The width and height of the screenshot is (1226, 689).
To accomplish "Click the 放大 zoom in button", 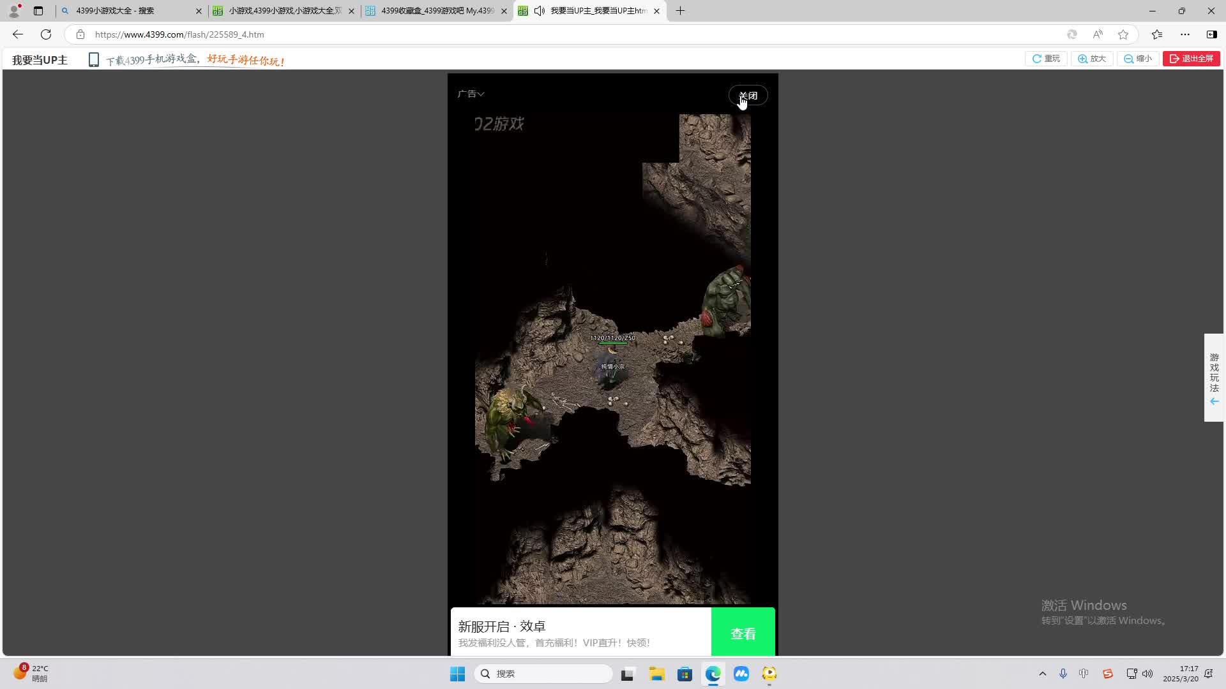I will click(x=1092, y=59).
